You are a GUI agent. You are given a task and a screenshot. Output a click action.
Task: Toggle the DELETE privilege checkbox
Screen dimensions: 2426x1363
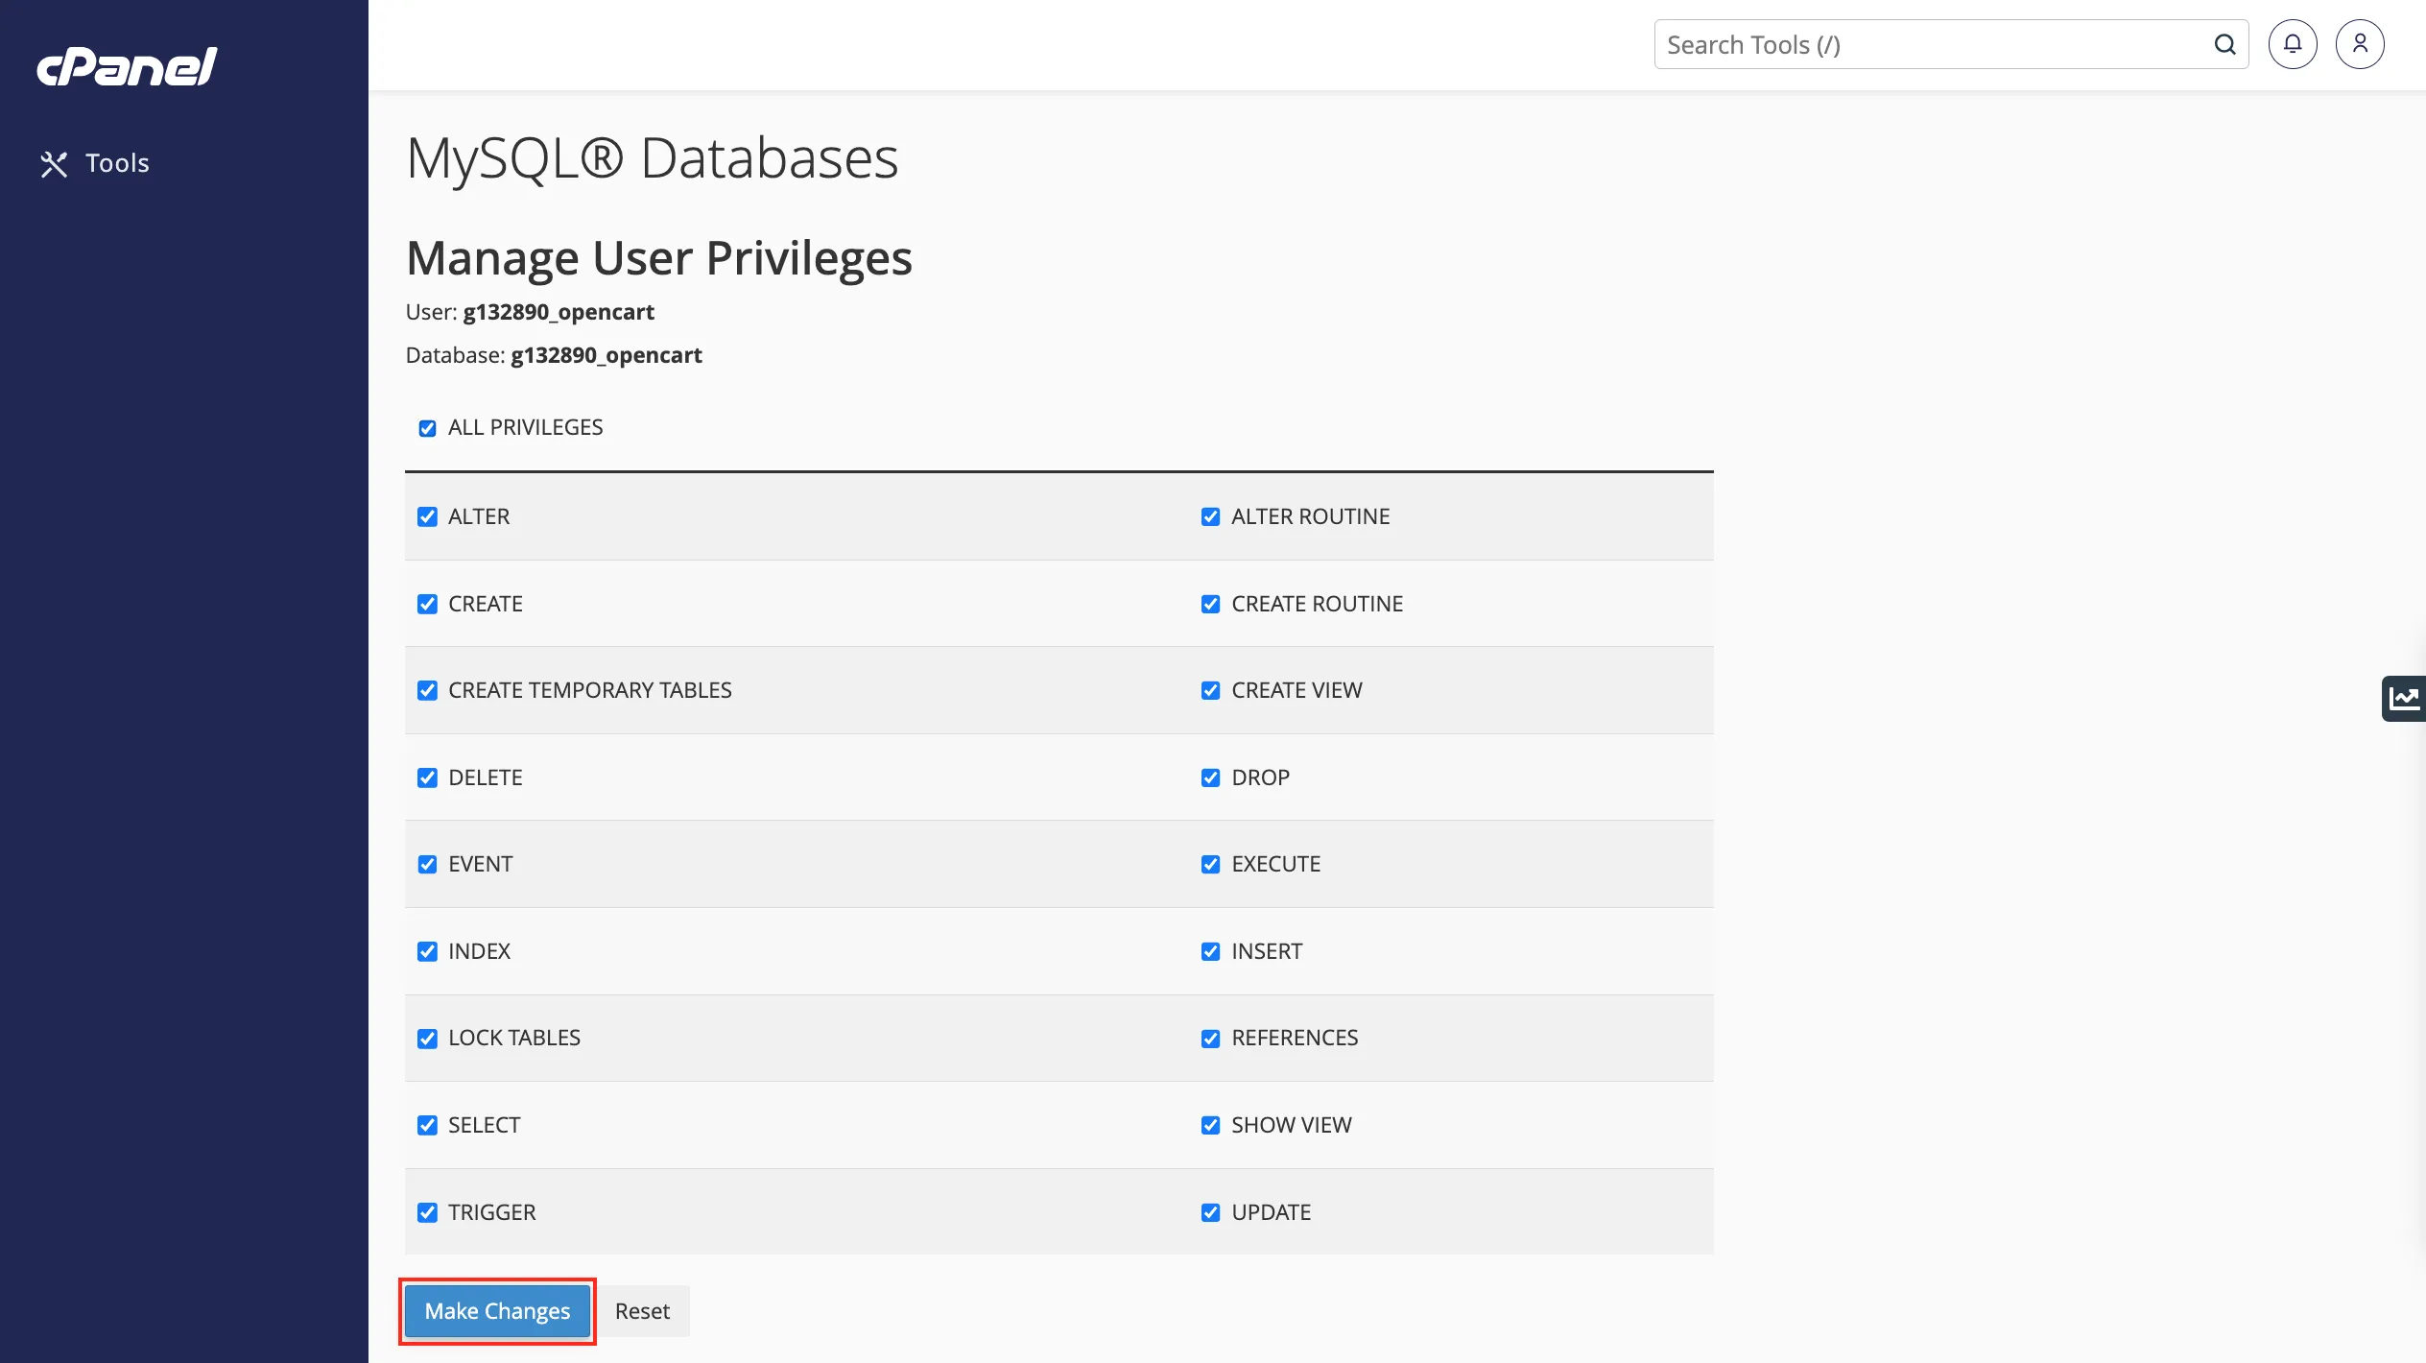point(427,778)
